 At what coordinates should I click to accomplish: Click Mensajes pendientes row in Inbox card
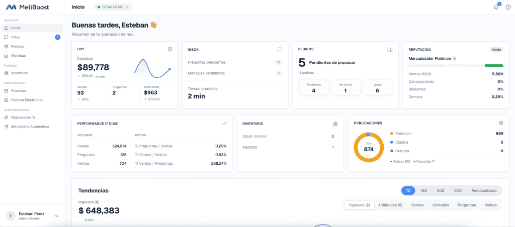[x=235, y=73]
